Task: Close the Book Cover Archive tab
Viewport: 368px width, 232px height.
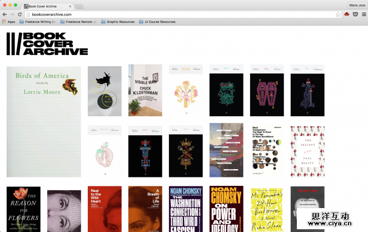Action: pyautogui.click(x=70, y=6)
